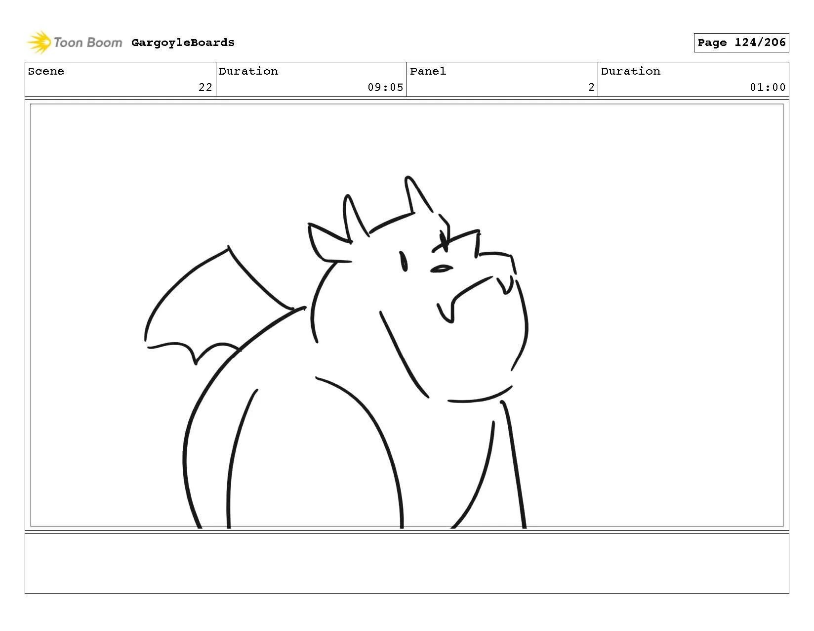The image size is (814, 631).
Task: Select the panel number 2
Action: coord(591,88)
